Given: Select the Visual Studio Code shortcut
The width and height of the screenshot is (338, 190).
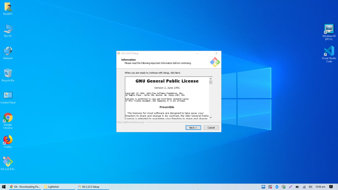Looking at the screenshot, I should [329, 54].
